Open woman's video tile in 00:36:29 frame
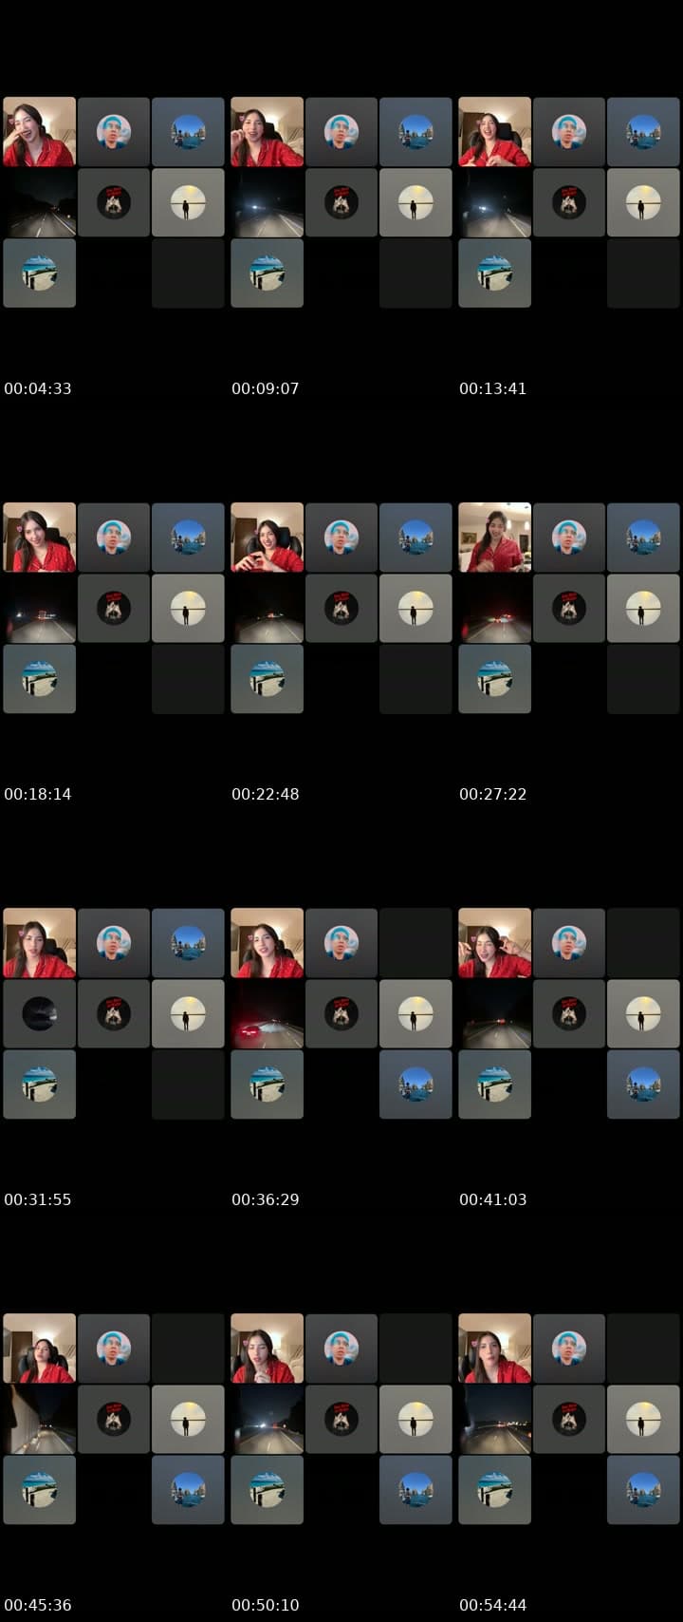The height and width of the screenshot is (1622, 683). [x=267, y=943]
